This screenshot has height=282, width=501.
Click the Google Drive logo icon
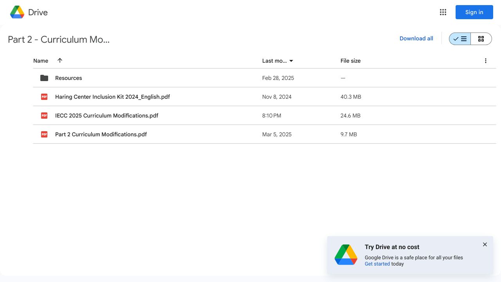point(17,12)
